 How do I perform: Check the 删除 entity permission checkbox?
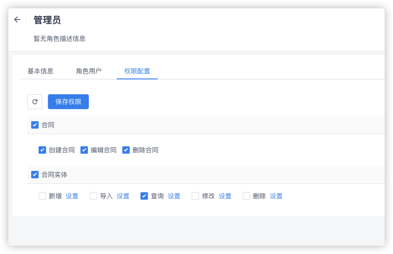point(246,196)
